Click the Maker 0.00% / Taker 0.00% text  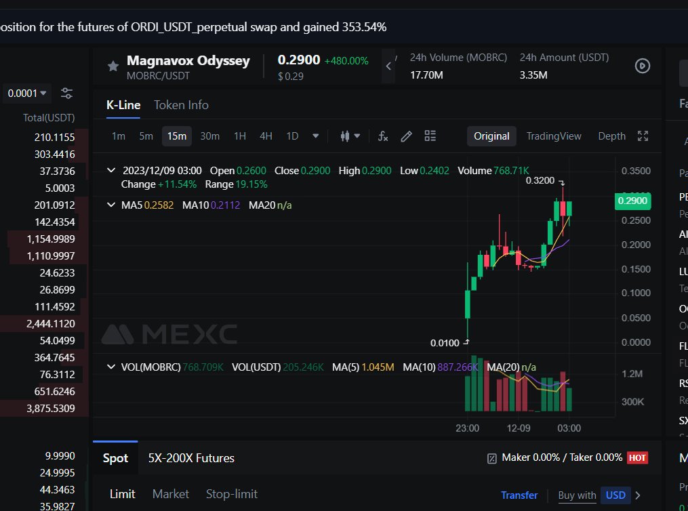click(x=562, y=457)
